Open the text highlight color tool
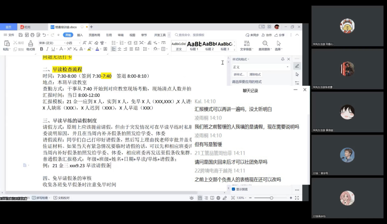 coord(89,48)
